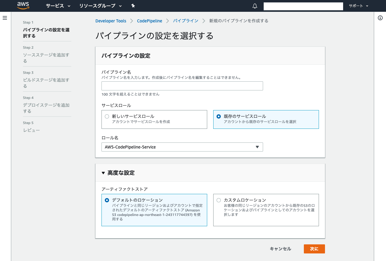
Task: Click the pipeline name input field
Action: (x=182, y=86)
